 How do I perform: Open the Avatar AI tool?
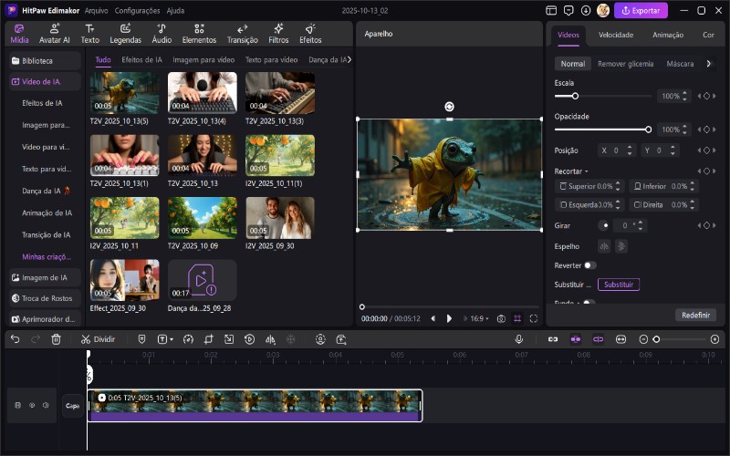55,34
